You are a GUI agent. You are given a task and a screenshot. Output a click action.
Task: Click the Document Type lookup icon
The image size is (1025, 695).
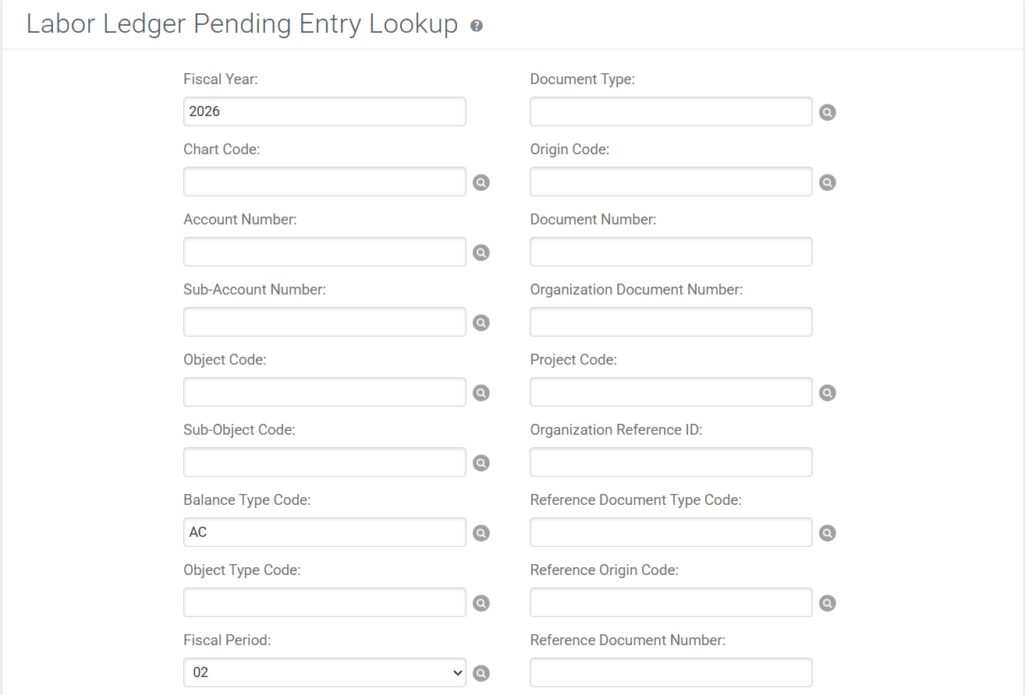pos(828,112)
